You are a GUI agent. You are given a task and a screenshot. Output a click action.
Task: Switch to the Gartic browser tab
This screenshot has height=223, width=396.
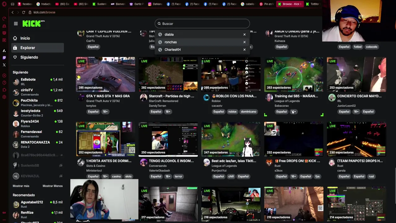tap(136, 4)
